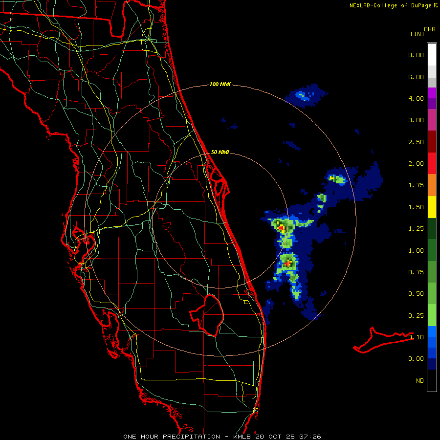The image size is (440, 440).
Task: Select the darkest green 1.25 legend swatch
Action: [432, 228]
